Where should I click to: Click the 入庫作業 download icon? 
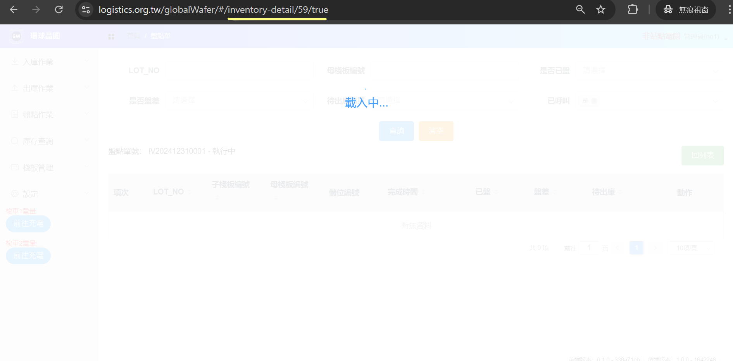pyautogui.click(x=15, y=62)
